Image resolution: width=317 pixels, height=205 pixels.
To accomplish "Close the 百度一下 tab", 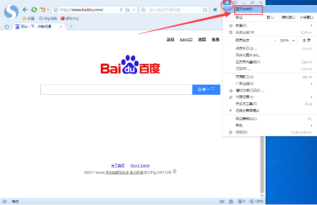I will 61,26.
